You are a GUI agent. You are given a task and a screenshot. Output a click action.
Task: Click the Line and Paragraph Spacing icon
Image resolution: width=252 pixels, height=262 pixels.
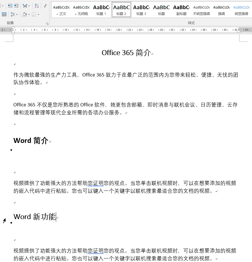tap(13, 14)
